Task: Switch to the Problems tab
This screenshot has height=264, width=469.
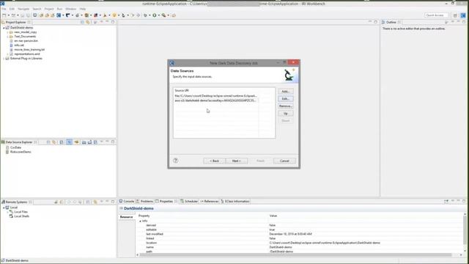Action: 144,202
